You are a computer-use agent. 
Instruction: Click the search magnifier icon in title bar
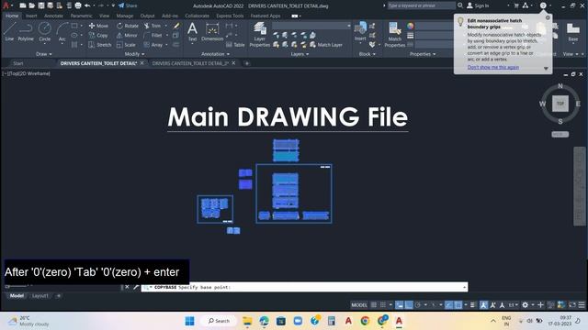[460, 5]
